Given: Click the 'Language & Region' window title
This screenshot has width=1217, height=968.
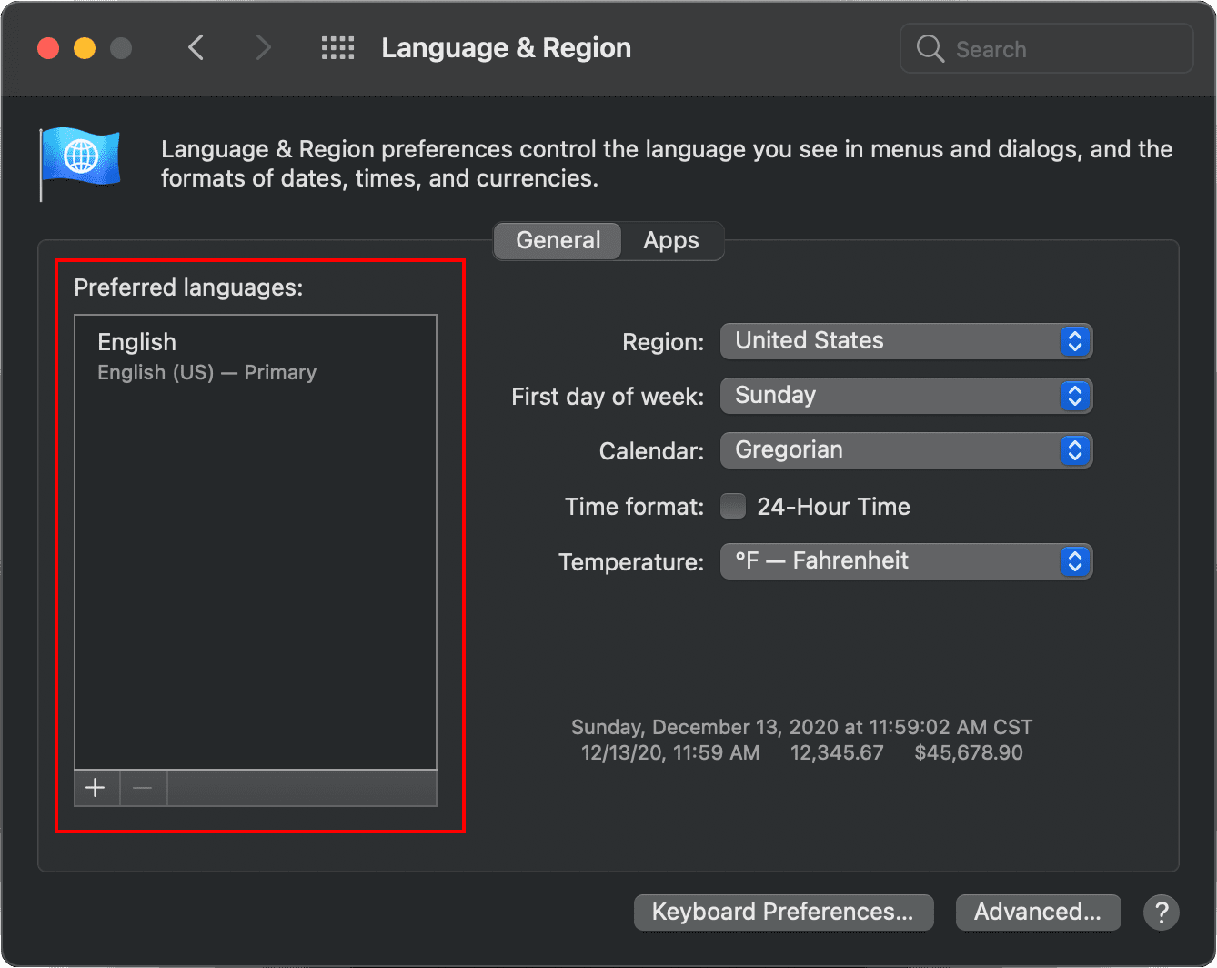Looking at the screenshot, I should [x=507, y=48].
